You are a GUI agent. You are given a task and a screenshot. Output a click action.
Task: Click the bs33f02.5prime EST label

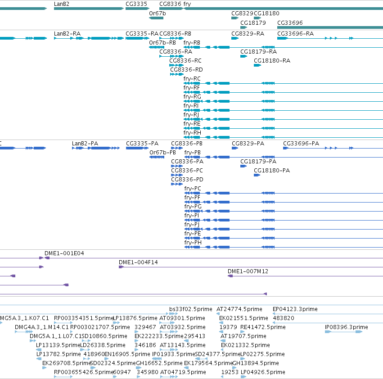tap(190, 309)
